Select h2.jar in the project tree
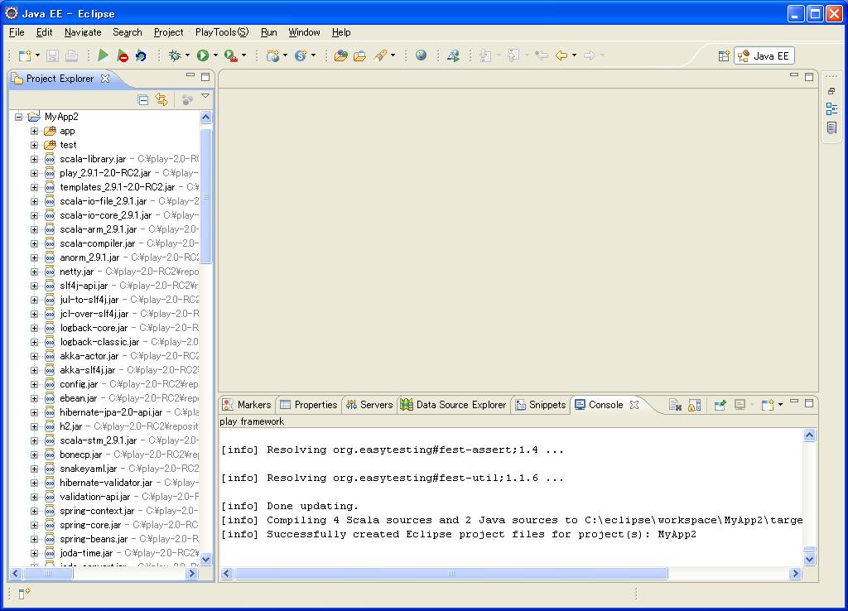 [71, 426]
